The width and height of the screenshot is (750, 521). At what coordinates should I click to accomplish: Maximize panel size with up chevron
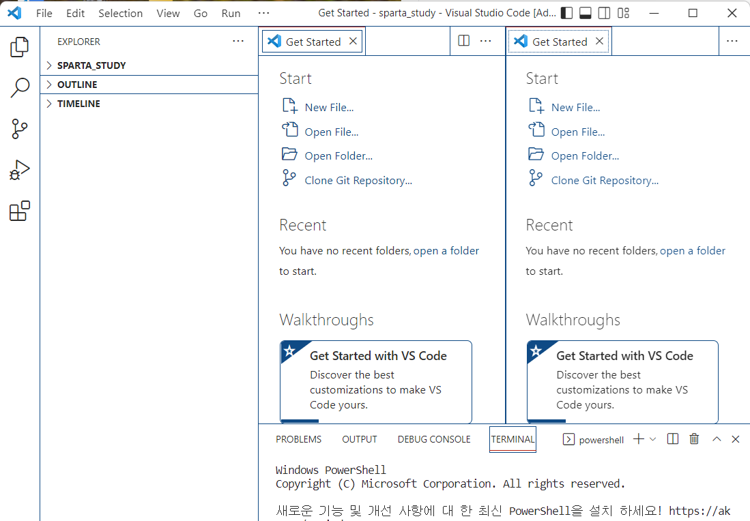[717, 438]
